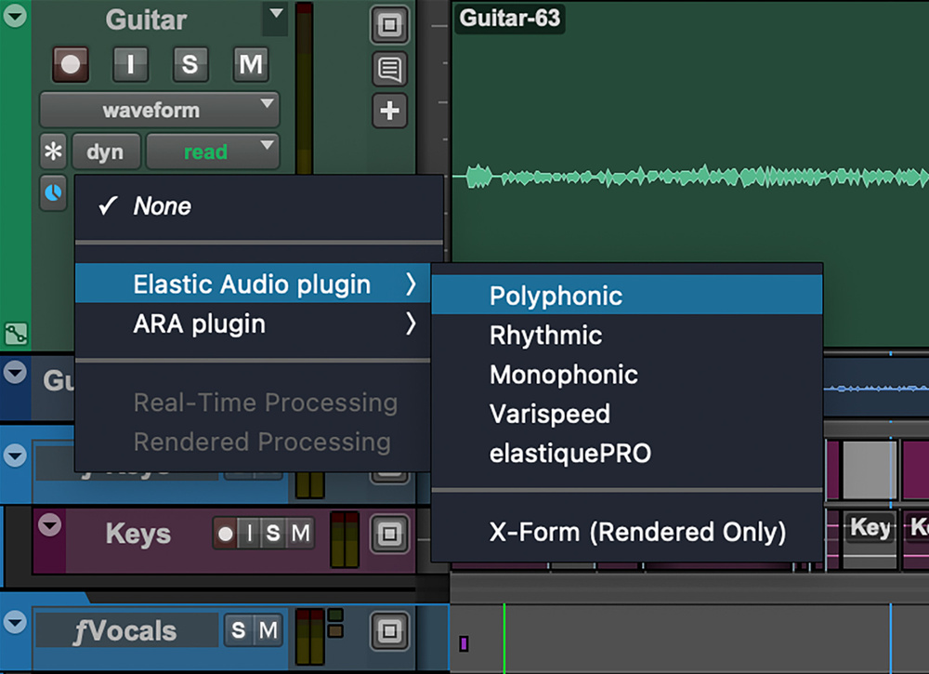Mute the fVocals folder track

(268, 630)
